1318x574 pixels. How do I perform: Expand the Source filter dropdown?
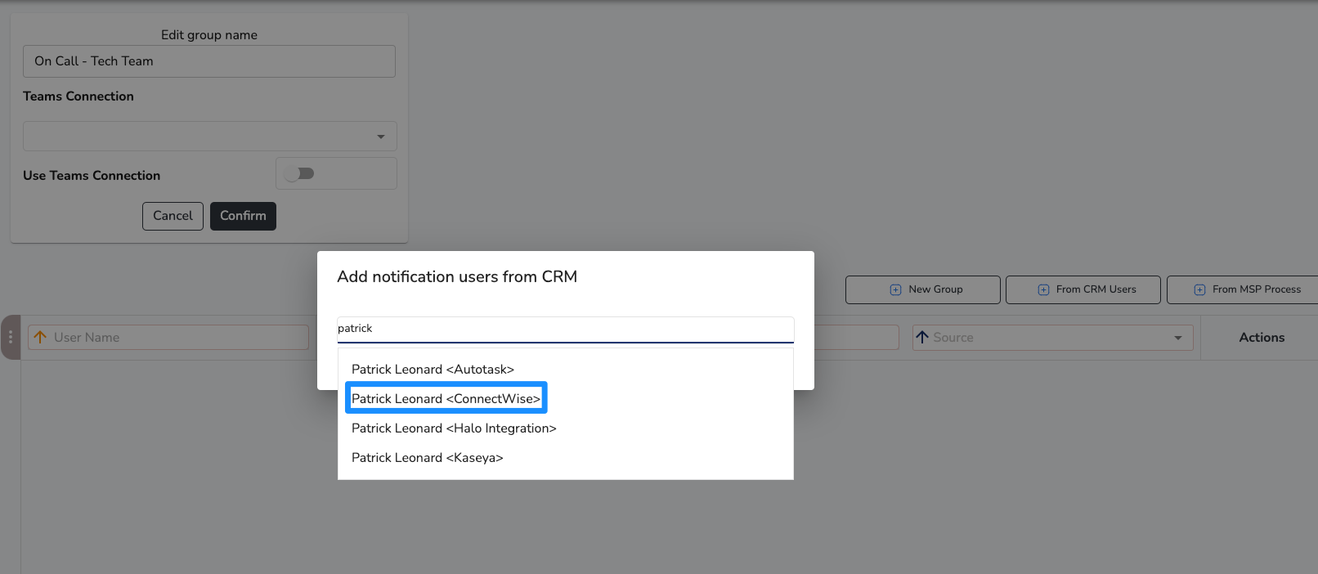(x=1178, y=338)
